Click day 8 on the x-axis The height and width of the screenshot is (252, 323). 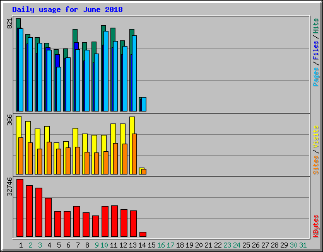87,245
